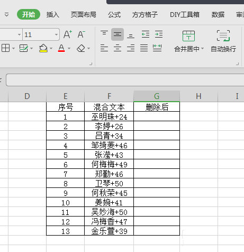244x252 pixels.
Task: Toggle the middle vertical align button
Action: 118,34
